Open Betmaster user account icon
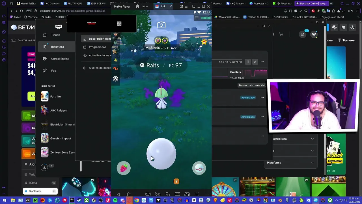Screen dimensions: 362x204 pyautogui.click(x=352, y=27)
